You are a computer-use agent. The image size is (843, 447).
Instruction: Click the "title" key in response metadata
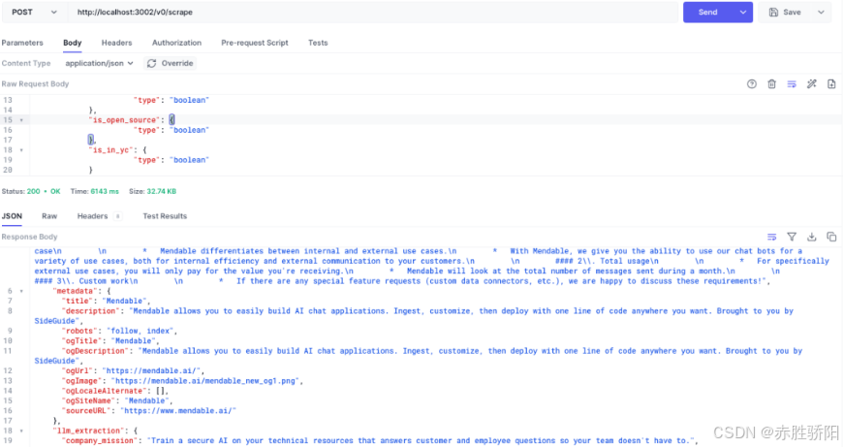pyautogui.click(x=78, y=301)
